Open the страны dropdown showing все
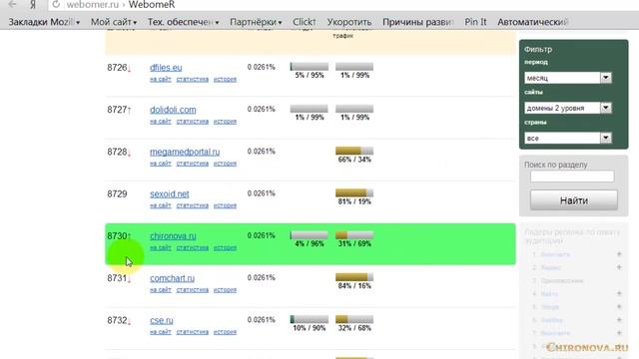Screen dimensions: 639x359 (568, 138)
